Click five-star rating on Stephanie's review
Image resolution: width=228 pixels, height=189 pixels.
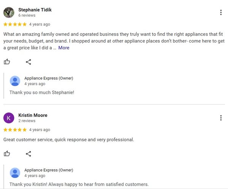tap(15, 24)
